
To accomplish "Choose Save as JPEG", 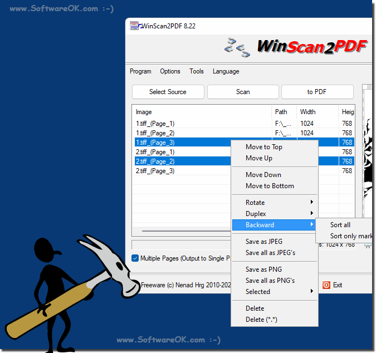I will [x=275, y=242].
